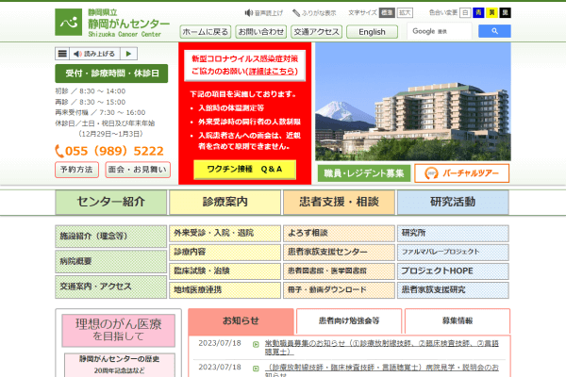Set text size to 拡大
Screen dimensions: 566x377
pyautogui.click(x=405, y=13)
